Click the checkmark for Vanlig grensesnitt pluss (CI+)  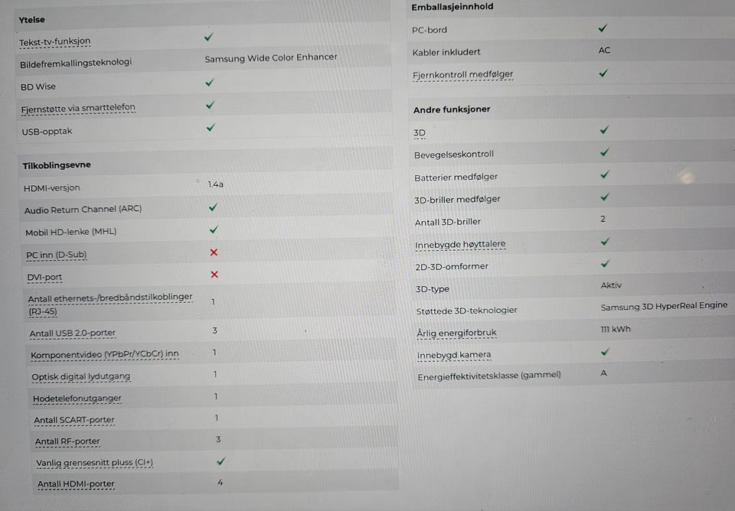click(220, 461)
